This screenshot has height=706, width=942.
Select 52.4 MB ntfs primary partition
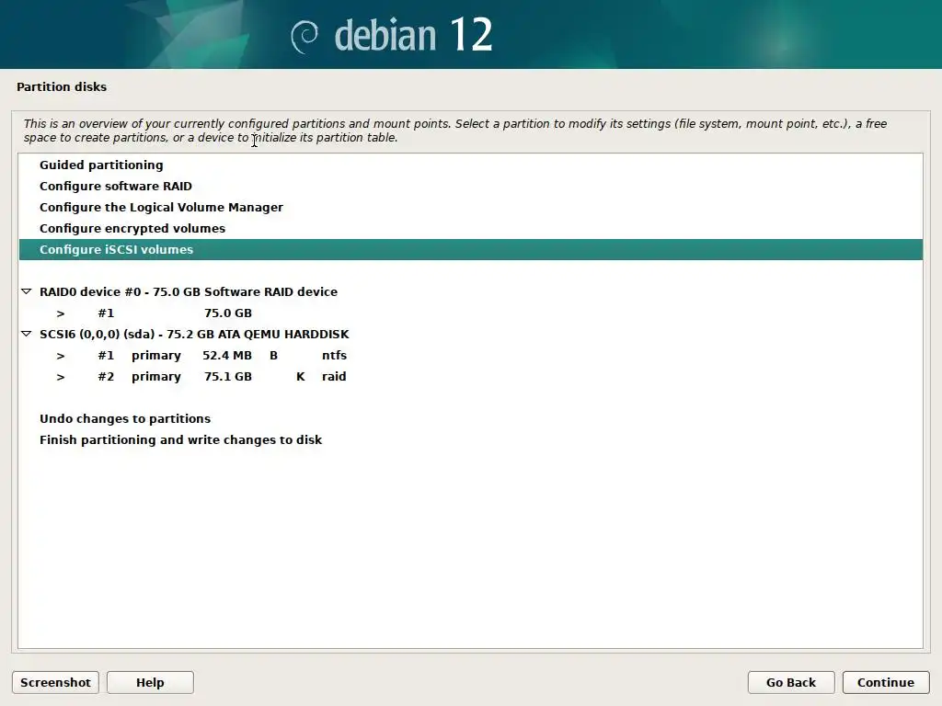471,356
